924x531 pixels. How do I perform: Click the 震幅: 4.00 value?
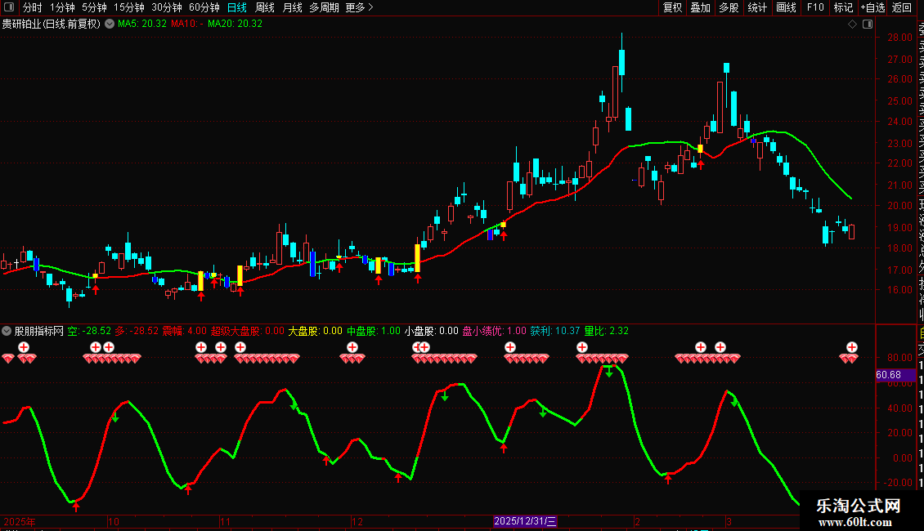[x=185, y=331]
